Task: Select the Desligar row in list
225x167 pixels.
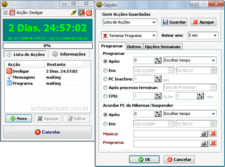Action: coord(48,71)
